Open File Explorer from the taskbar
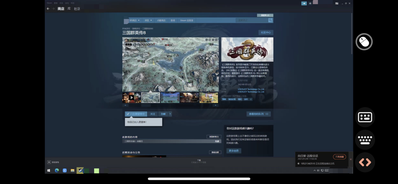 click(x=73, y=170)
